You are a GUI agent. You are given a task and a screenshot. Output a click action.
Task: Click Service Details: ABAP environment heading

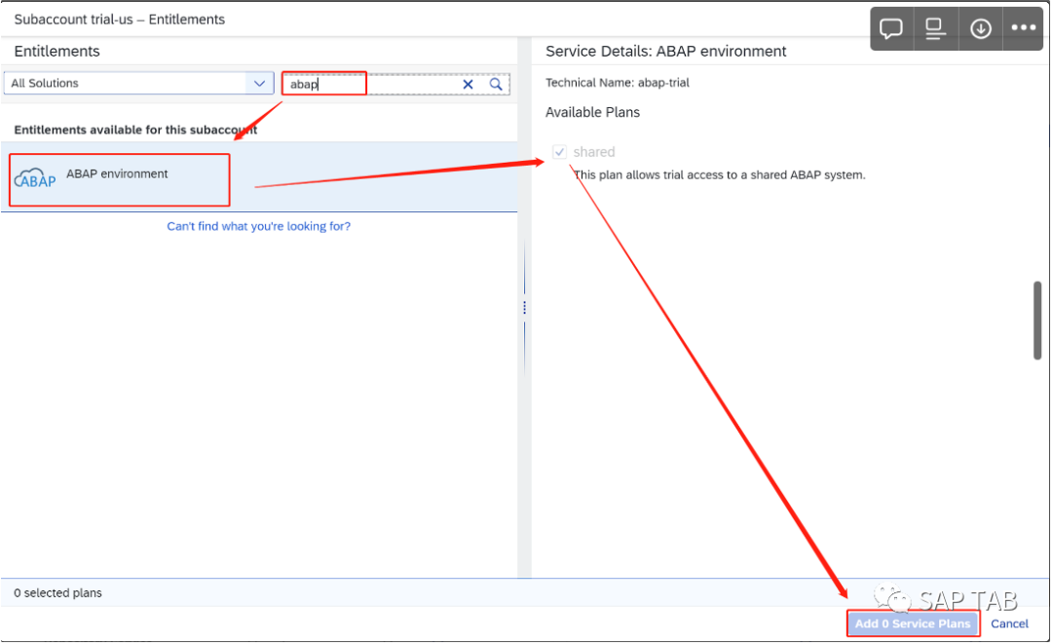click(x=665, y=51)
